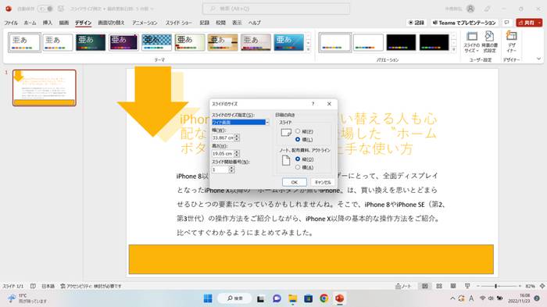Viewport: 547px width, 307px height.
Task: Click the search box in title bar
Action: coord(276,9)
